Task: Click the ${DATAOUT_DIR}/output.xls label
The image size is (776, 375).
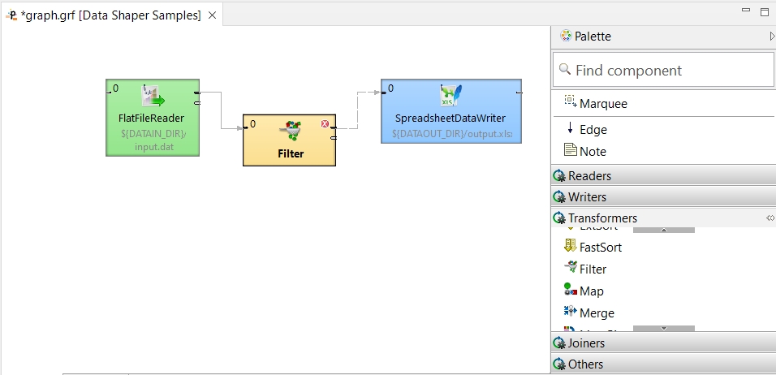Action: point(452,134)
